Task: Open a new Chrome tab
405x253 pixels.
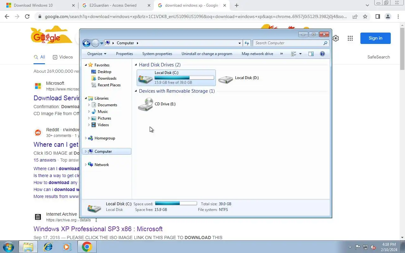Action: pyautogui.click(x=237, y=5)
